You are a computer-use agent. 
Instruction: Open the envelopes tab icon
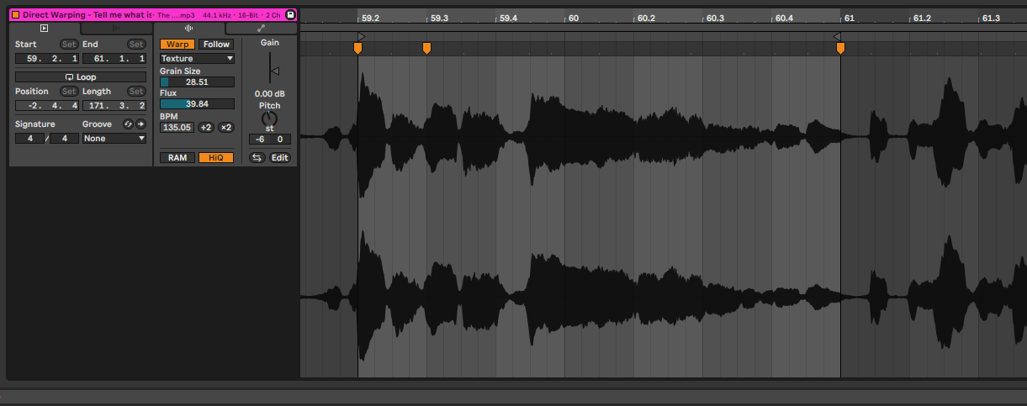pyautogui.click(x=261, y=28)
